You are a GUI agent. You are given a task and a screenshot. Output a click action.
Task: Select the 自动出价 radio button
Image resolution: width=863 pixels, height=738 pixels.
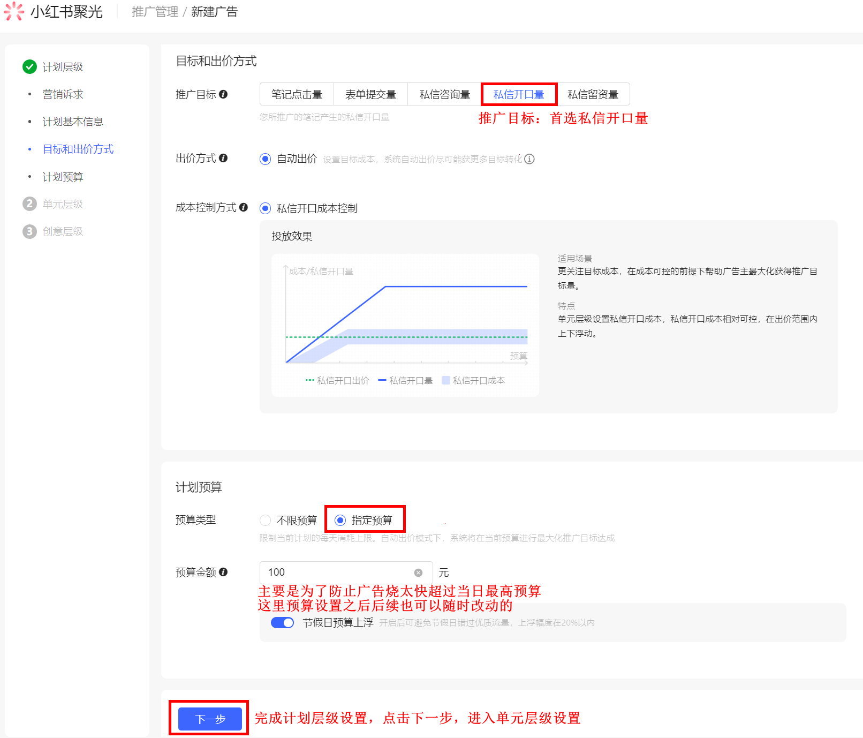click(x=265, y=159)
